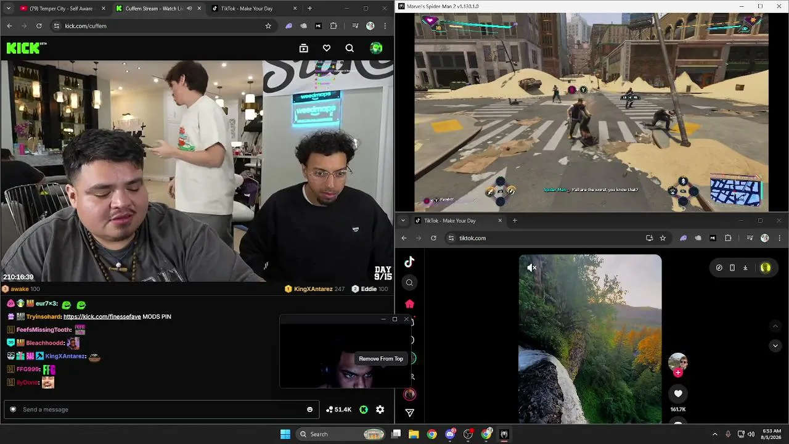Click install app icon in TikTok address bar
The width and height of the screenshot is (789, 444).
click(x=649, y=238)
